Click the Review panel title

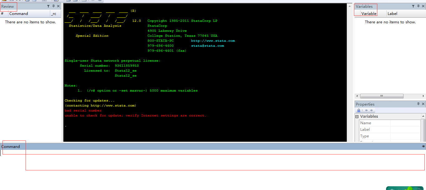click(7, 6)
